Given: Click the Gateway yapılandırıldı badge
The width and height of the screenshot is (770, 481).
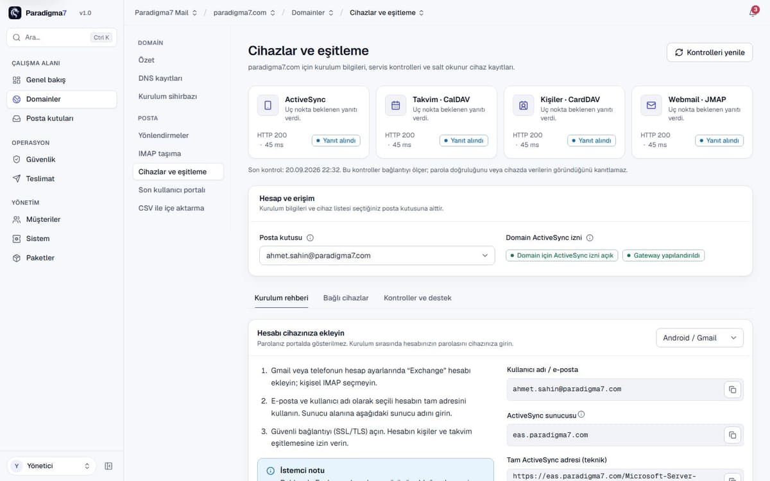Looking at the screenshot, I should click(x=663, y=255).
